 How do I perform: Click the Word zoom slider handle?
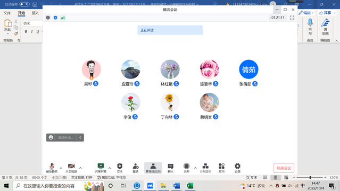click(310, 177)
